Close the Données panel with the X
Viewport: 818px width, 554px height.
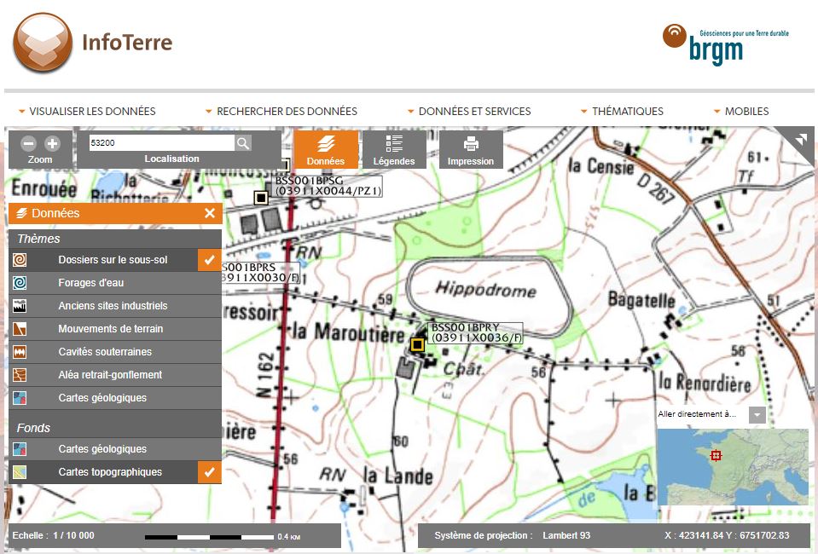(210, 213)
